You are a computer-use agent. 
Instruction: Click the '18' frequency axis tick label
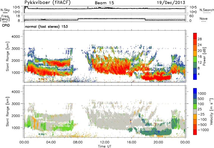coord(18,16)
